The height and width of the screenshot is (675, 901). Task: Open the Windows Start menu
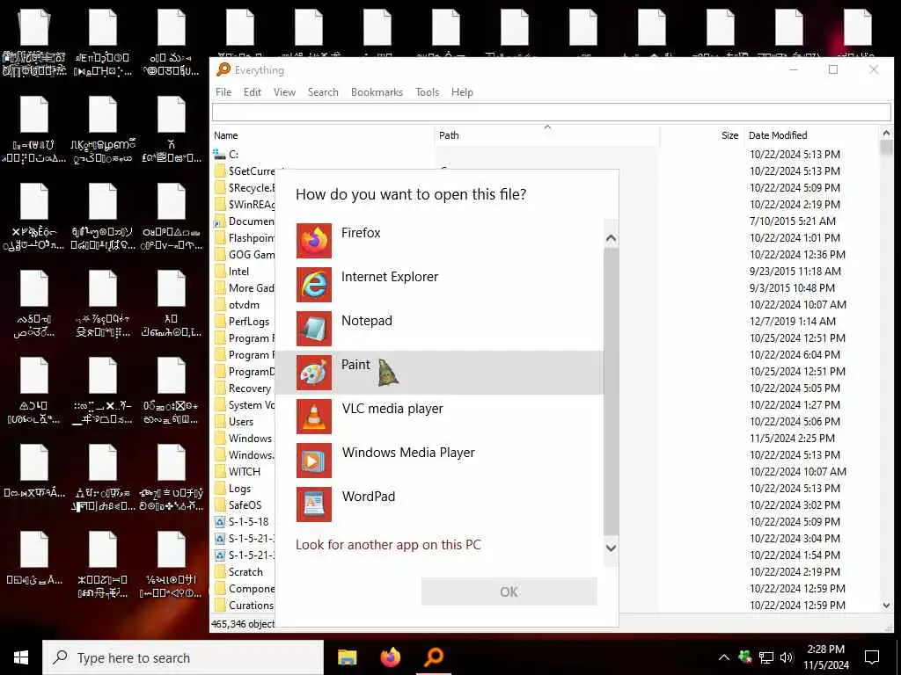(21, 657)
